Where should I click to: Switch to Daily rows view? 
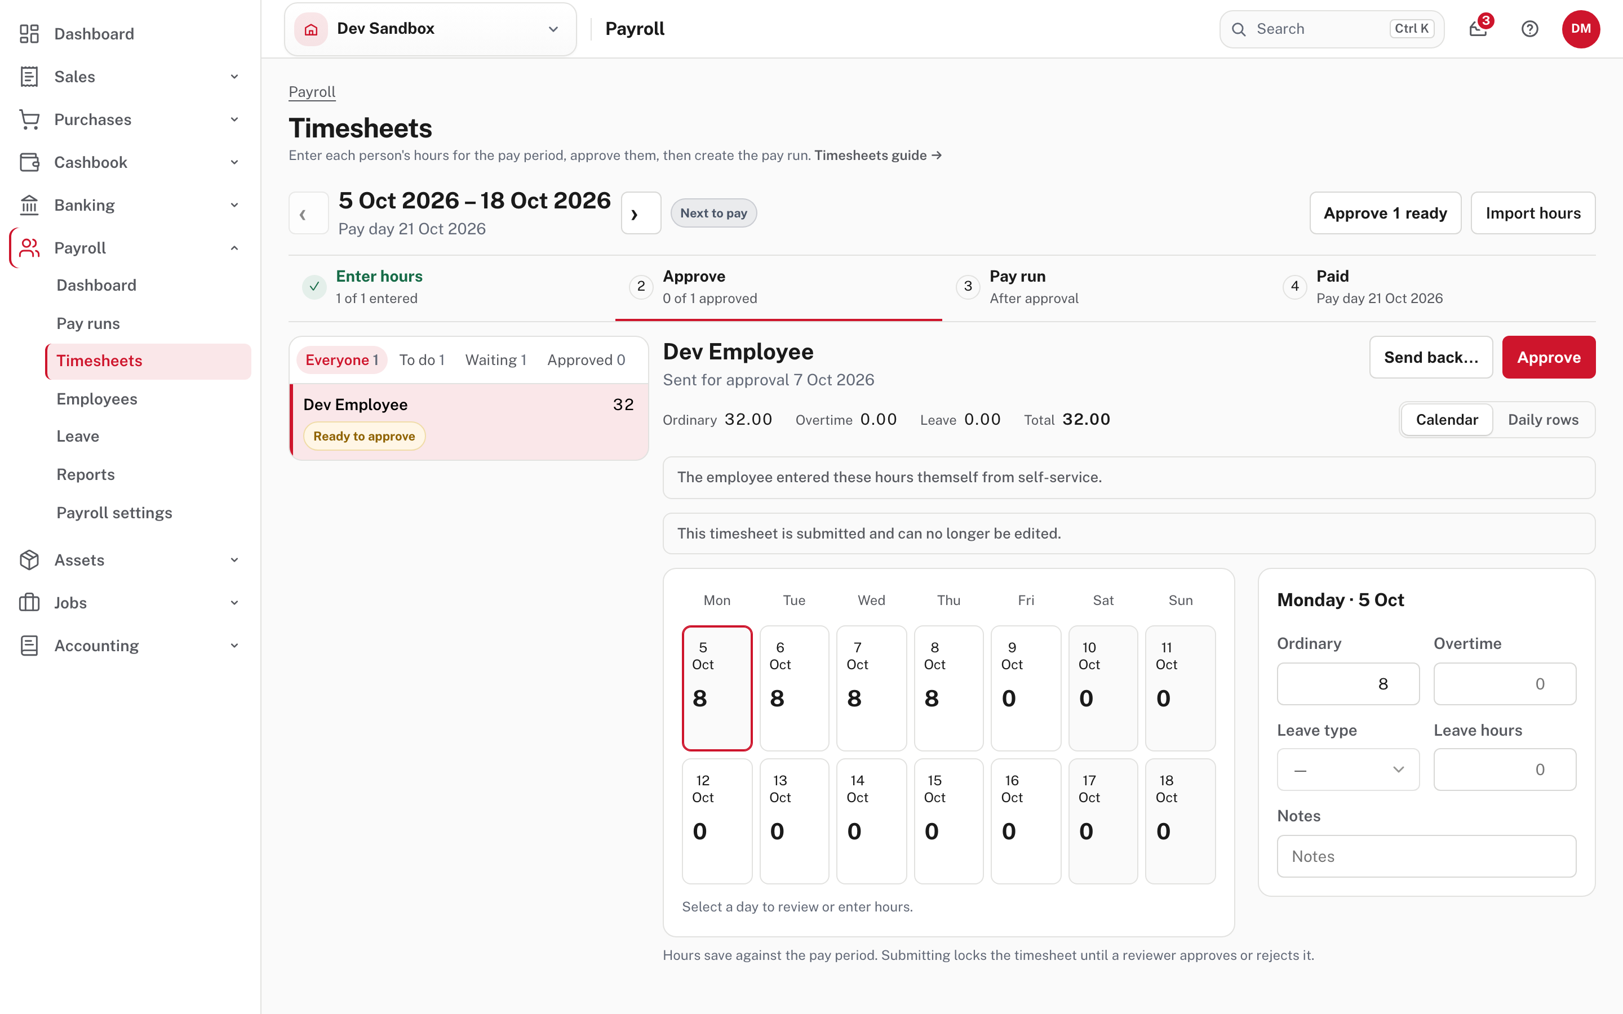[x=1542, y=420]
